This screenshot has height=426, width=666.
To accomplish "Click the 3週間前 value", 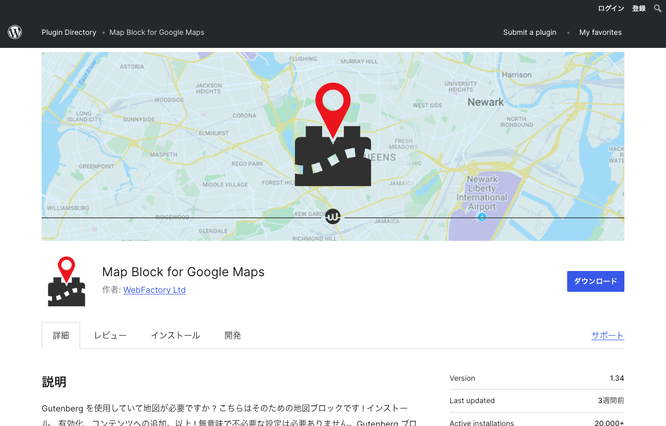I will pyautogui.click(x=611, y=401).
